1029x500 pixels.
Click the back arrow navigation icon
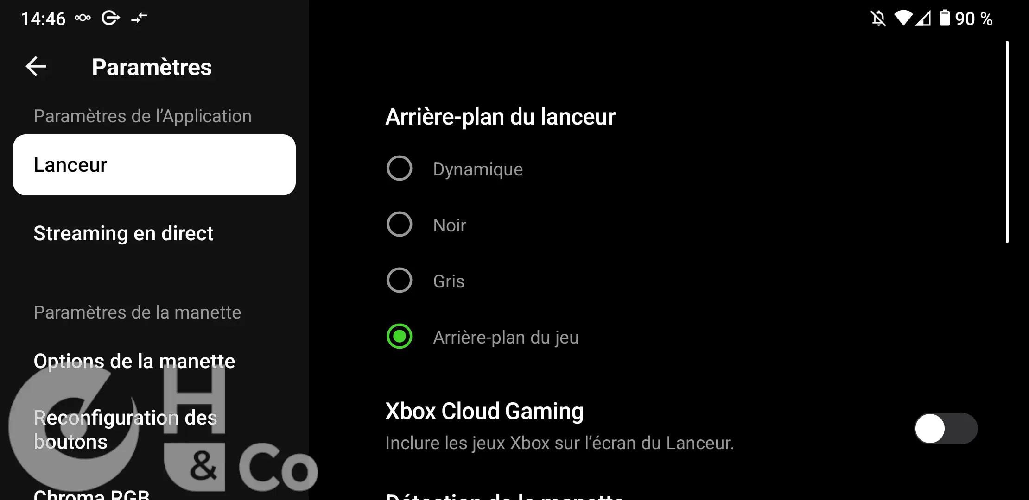(35, 67)
